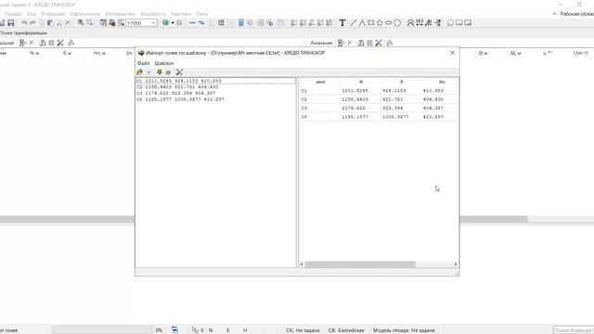Image resolution: width=594 pixels, height=334 pixels.
Task: Open the Вид menu in main window
Action: tap(31, 14)
